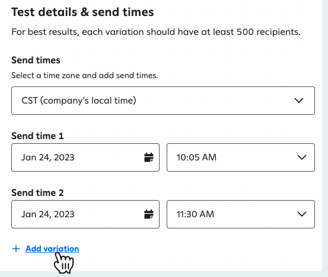Click the Select a time zone instruction text

pos(85,75)
